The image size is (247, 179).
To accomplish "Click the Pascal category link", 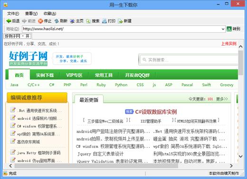I will [187, 85].
